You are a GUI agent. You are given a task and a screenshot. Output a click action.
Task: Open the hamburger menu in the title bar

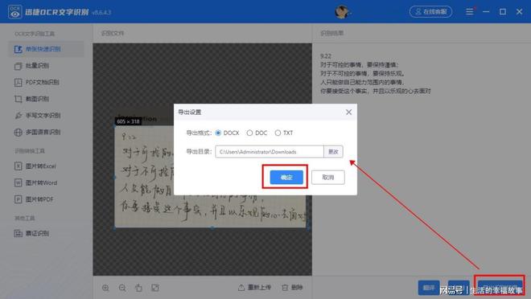[469, 12]
